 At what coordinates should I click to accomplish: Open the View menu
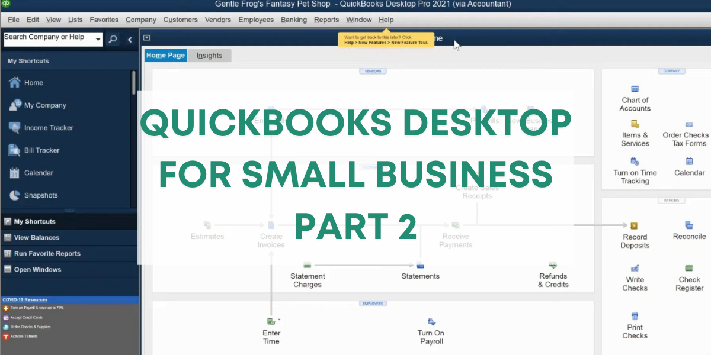coord(54,20)
